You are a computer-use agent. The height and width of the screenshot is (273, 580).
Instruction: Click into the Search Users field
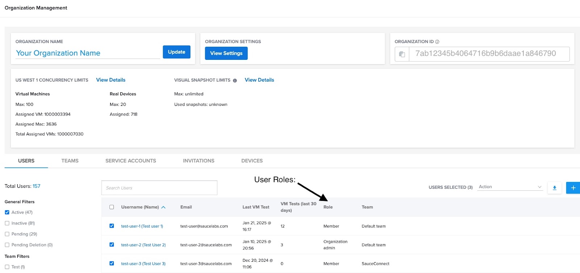(159, 188)
